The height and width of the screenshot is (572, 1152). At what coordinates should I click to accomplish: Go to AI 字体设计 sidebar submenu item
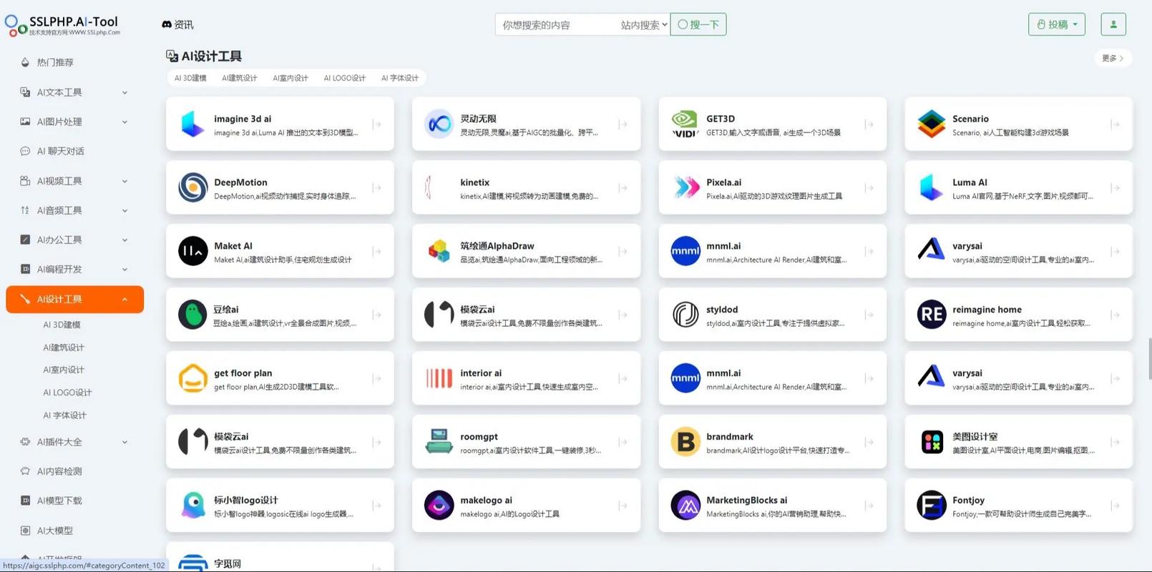64,415
